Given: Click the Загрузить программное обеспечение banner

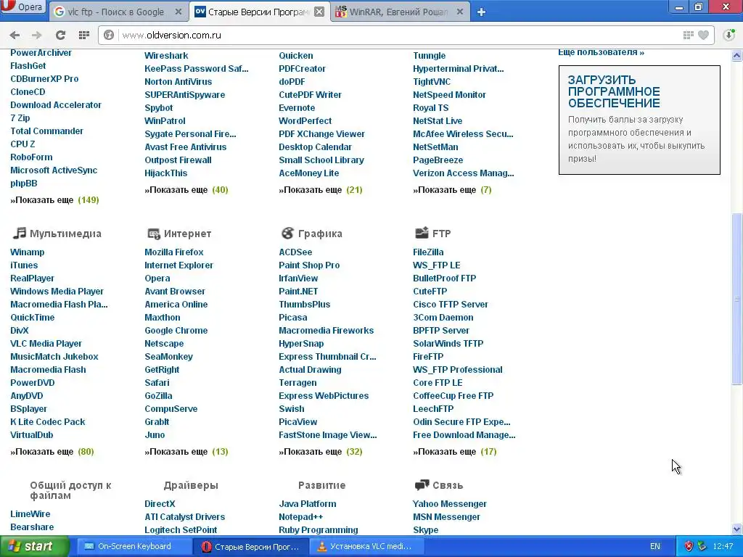Looking at the screenshot, I should (x=639, y=120).
